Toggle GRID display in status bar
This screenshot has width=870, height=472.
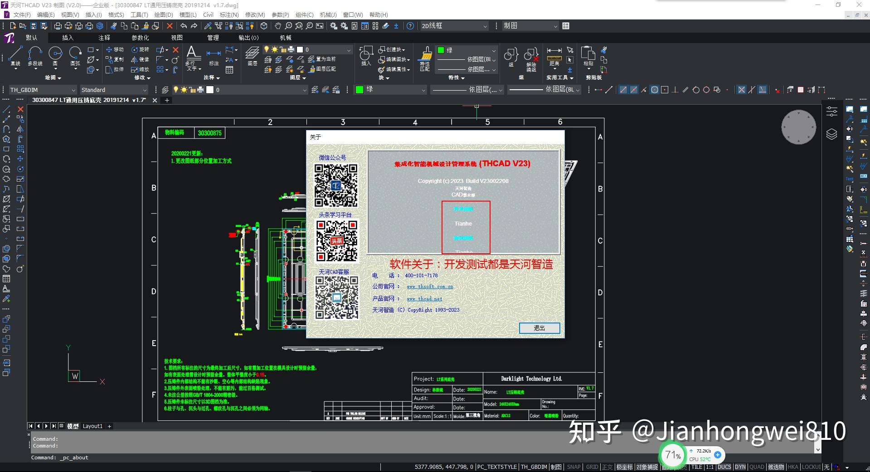click(592, 467)
